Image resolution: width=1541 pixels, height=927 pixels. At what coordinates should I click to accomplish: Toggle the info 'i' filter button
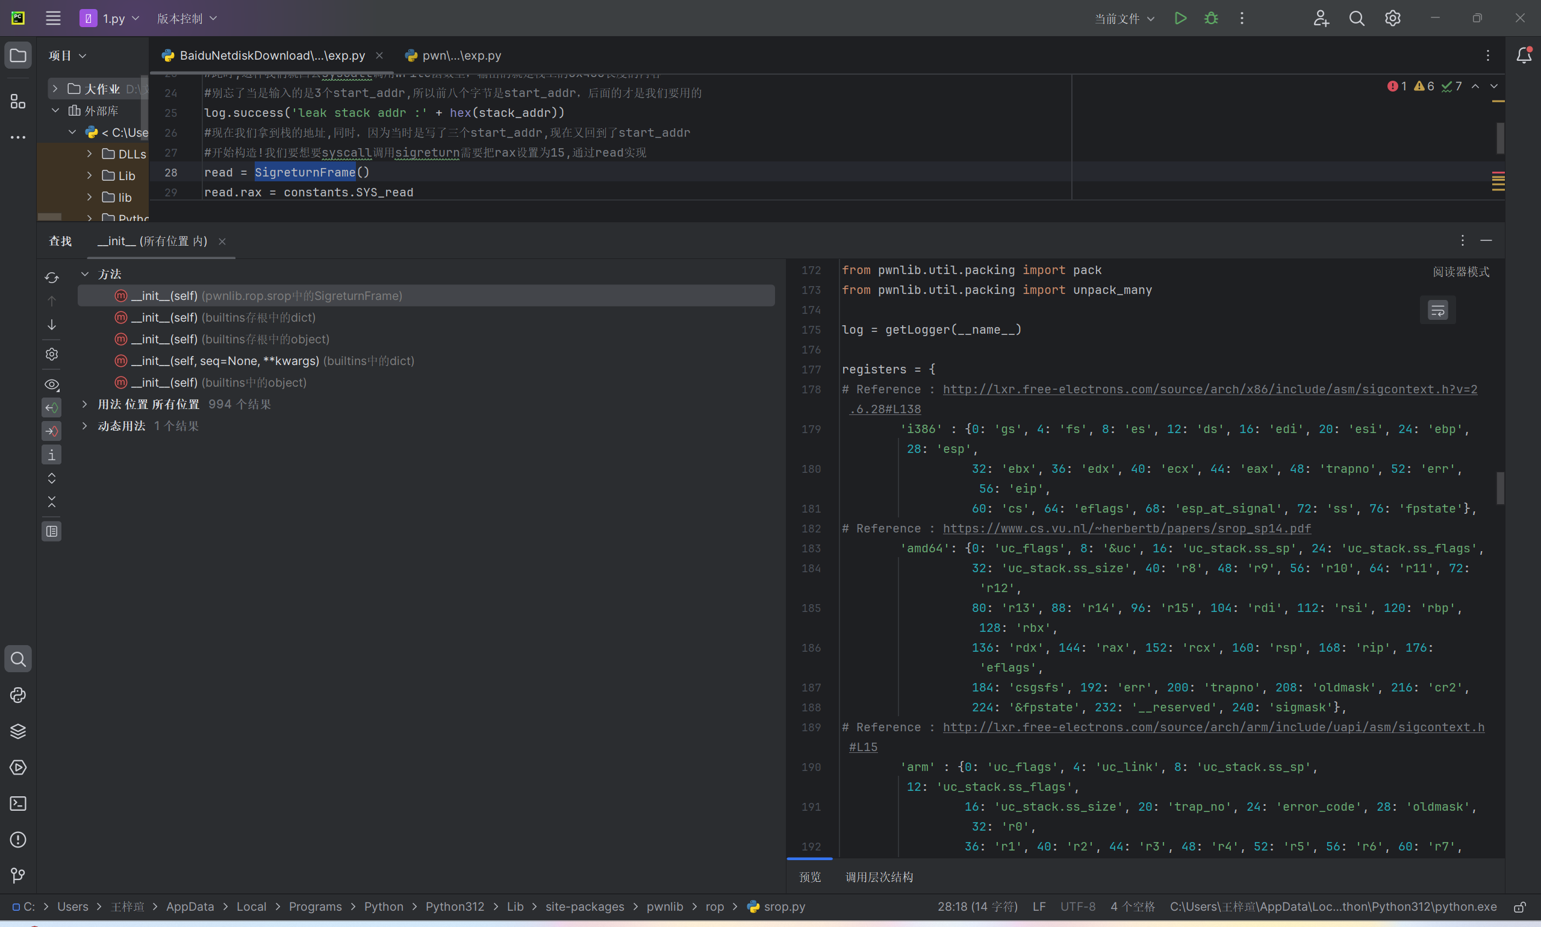52,455
